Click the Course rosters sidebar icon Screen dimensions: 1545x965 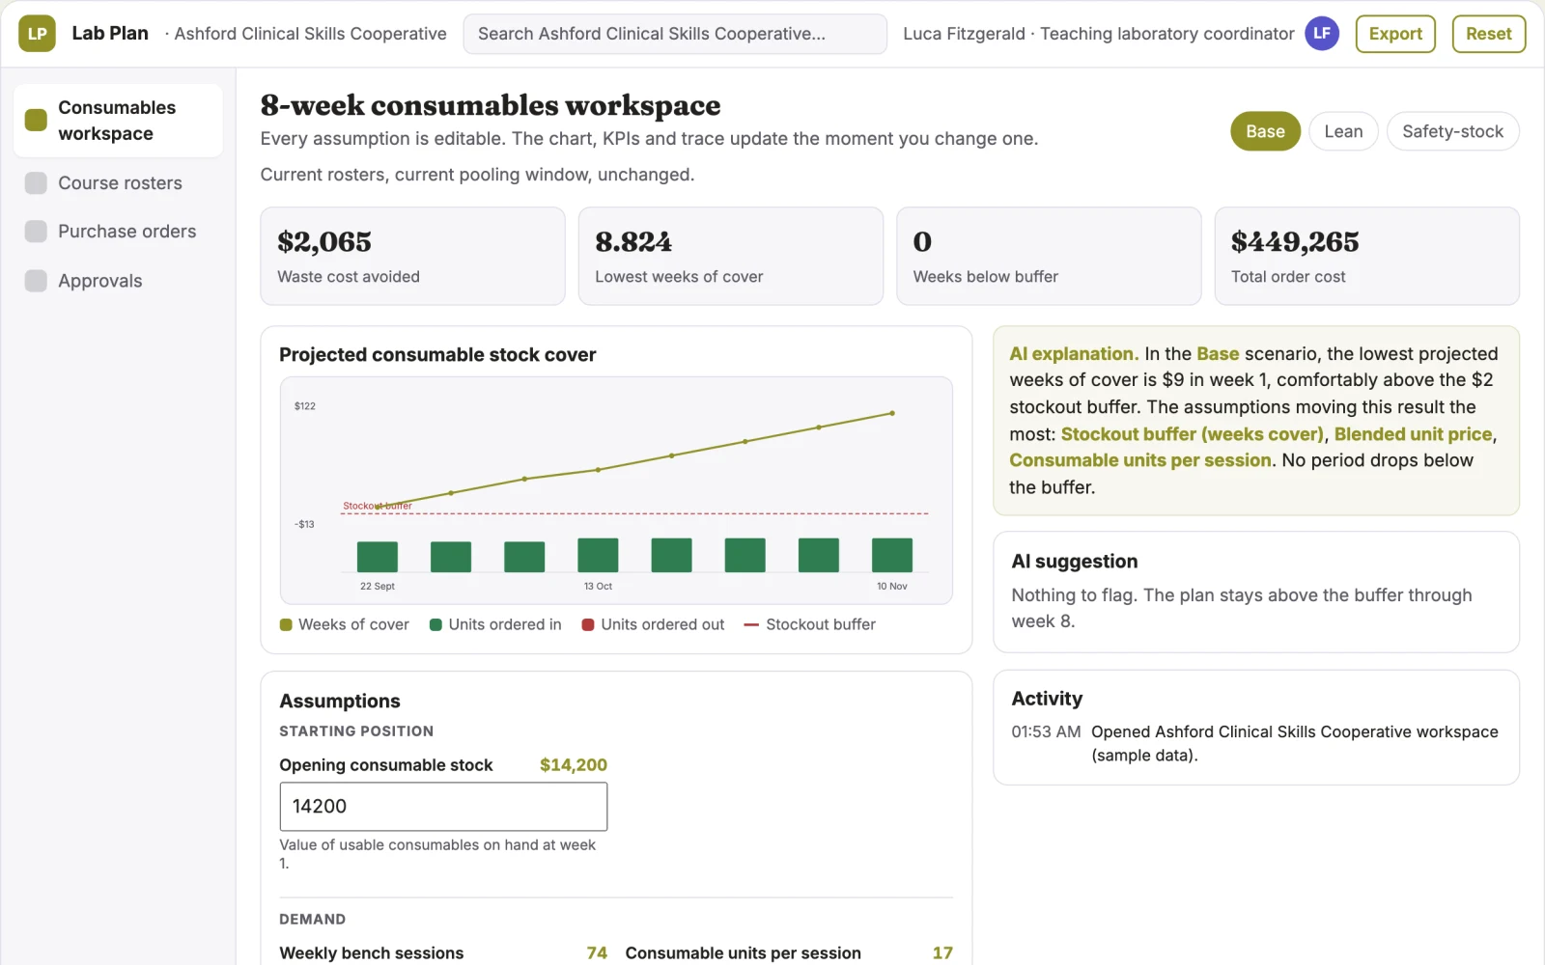pos(36,183)
